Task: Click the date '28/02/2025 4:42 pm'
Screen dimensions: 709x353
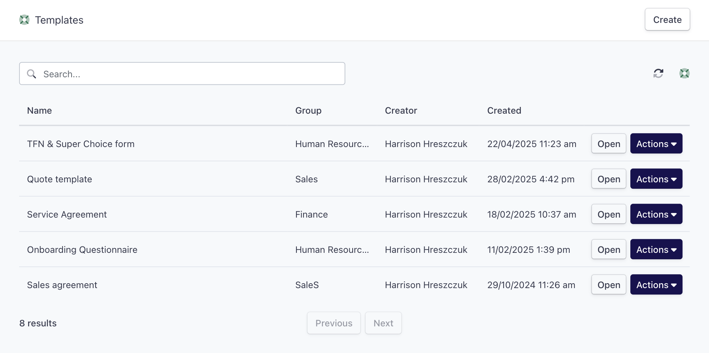Action: (531, 179)
